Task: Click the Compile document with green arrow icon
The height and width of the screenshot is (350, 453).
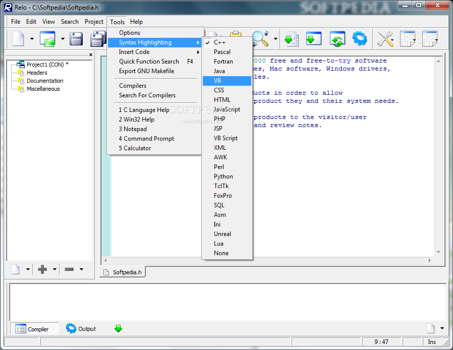Action: 292,39
